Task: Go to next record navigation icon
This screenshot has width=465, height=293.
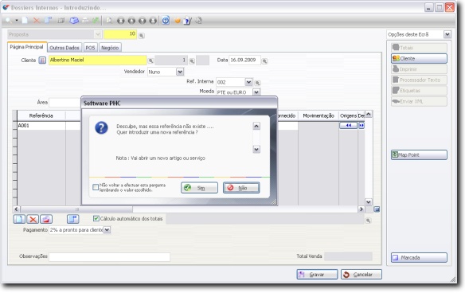Action: click(x=143, y=21)
